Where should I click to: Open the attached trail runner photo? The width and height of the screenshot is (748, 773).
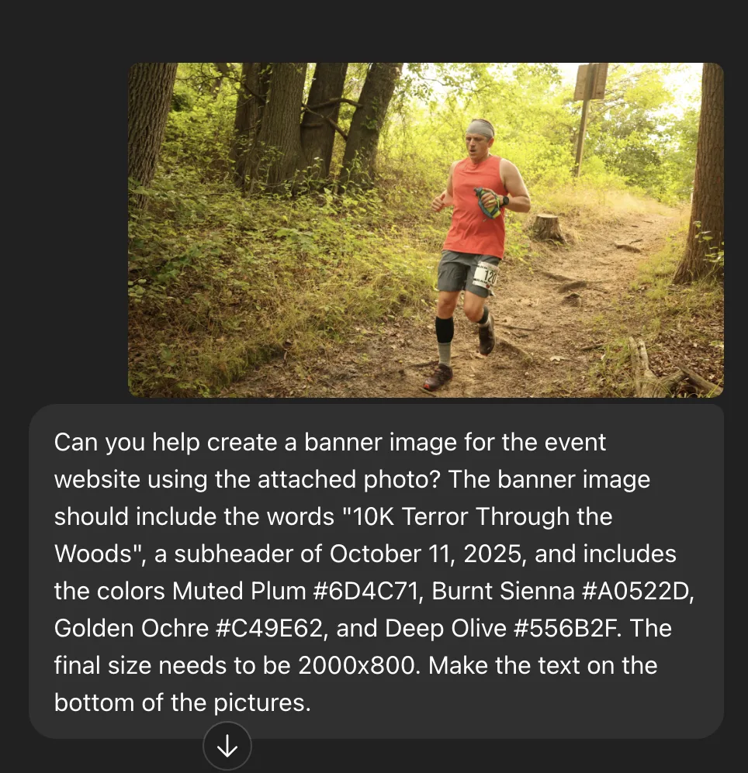[x=426, y=229]
